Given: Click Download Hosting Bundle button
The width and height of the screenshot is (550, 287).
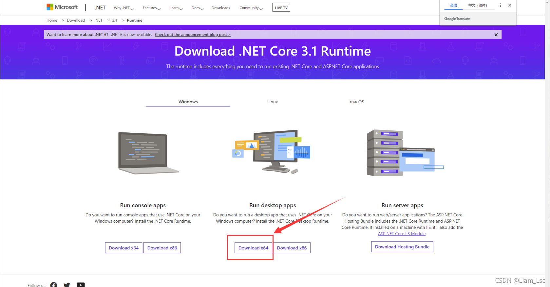Looking at the screenshot, I should click(x=402, y=247).
